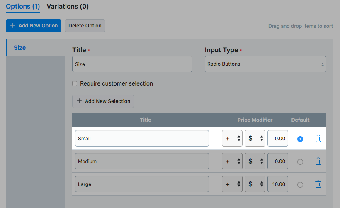Open the Input Type dropdown
The width and height of the screenshot is (340, 208).
265,64
